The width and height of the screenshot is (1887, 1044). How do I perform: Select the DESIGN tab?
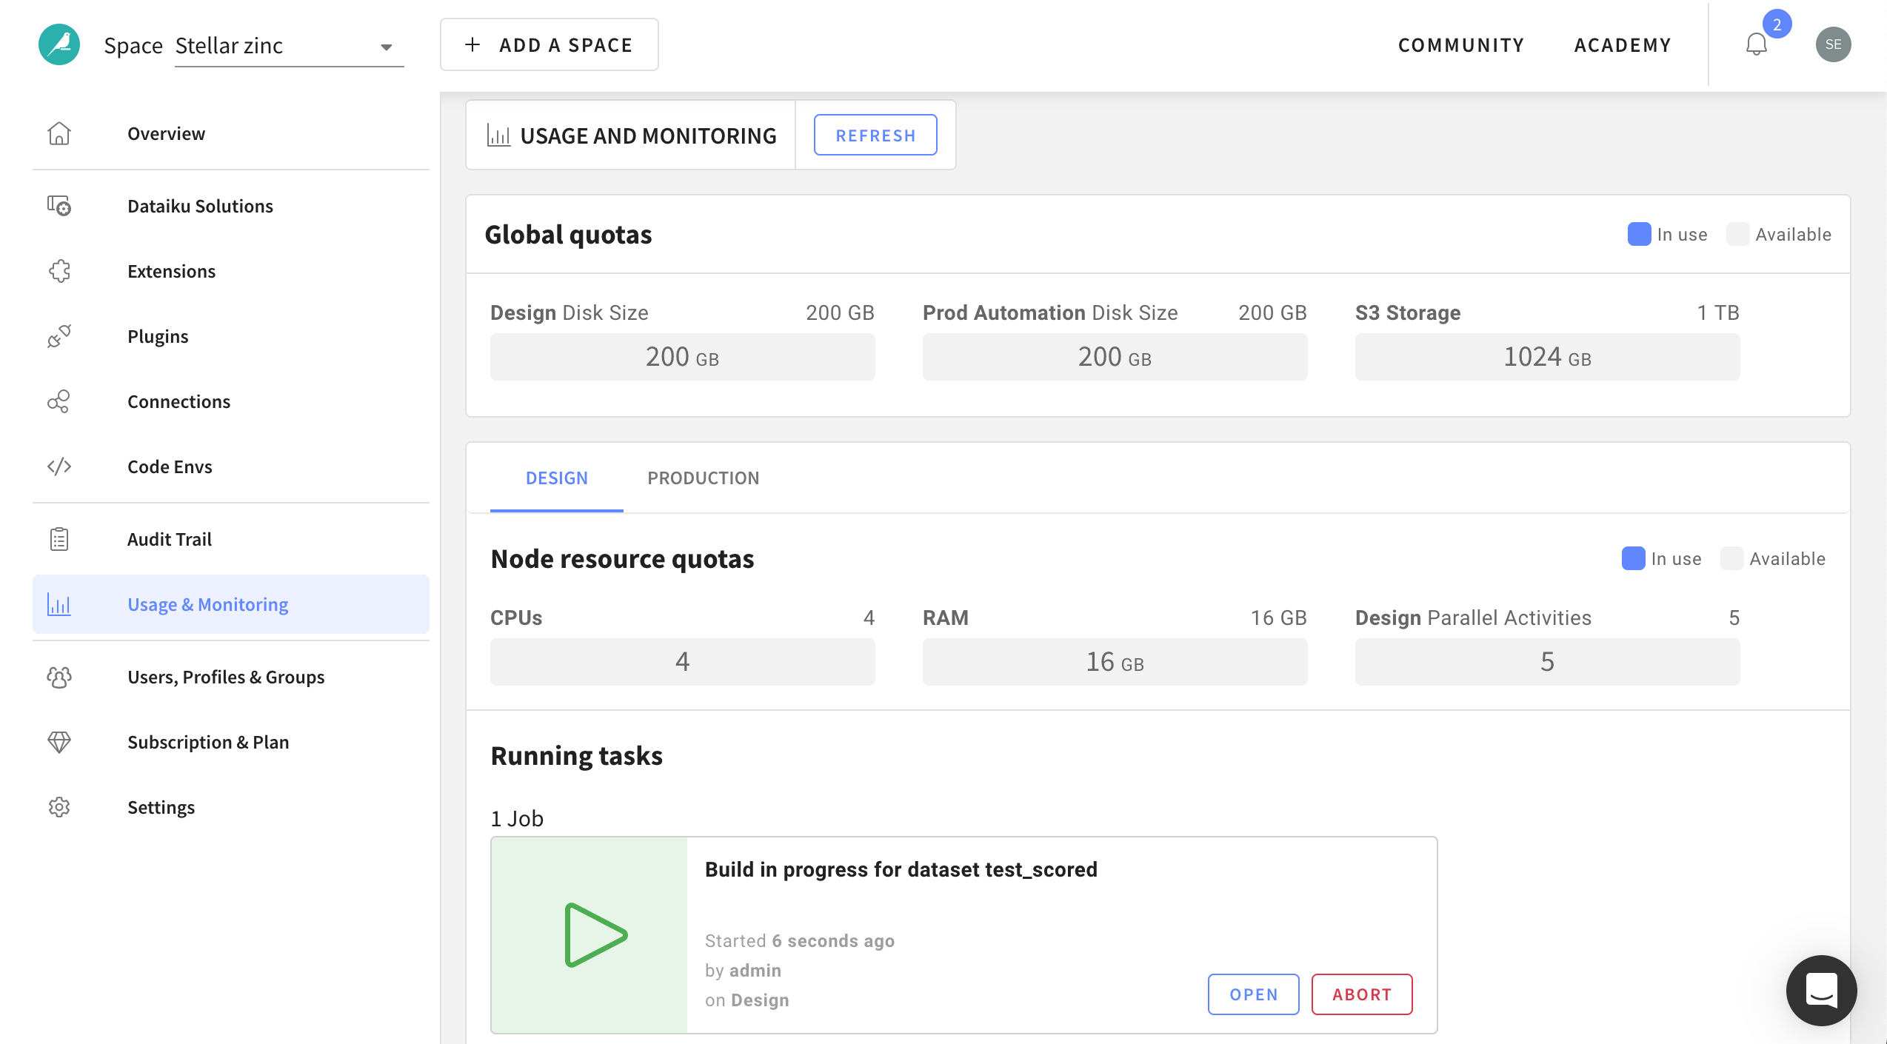pos(558,477)
